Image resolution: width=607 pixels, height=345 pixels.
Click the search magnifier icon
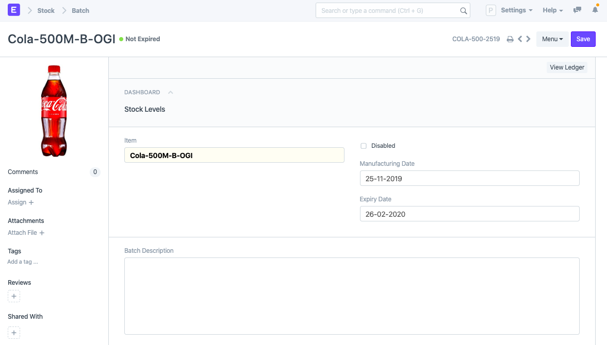click(x=463, y=11)
